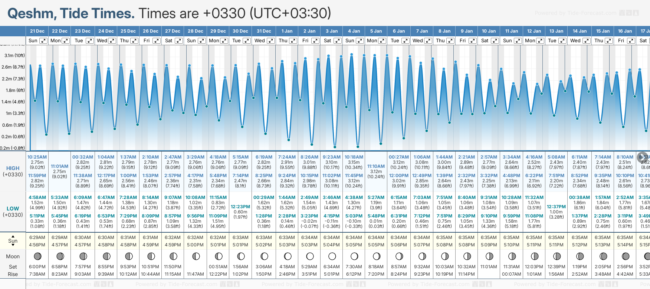The height and width of the screenshot is (289, 650).
Task: Open expanded view for Wed 31 Dec
Action: tap(271, 41)
